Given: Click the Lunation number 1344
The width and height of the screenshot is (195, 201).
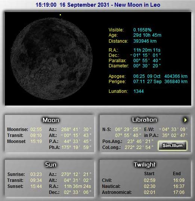Looking at the screenshot, I should coord(139,91).
